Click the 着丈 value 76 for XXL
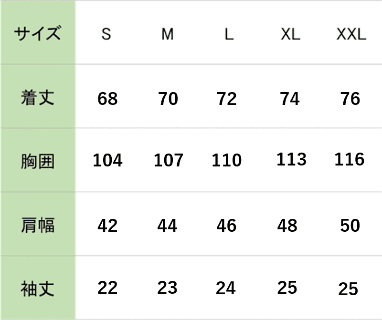 (350, 99)
